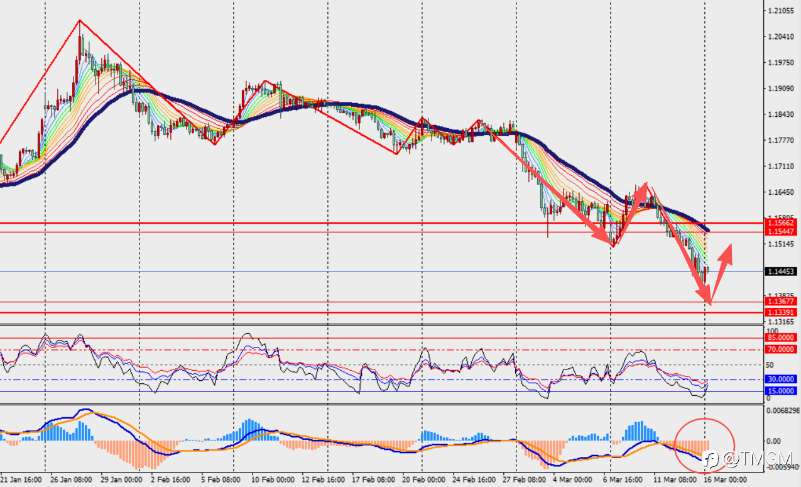Click the 1.18430 price axis value
Viewport: 801px width, 487px height.
point(782,114)
